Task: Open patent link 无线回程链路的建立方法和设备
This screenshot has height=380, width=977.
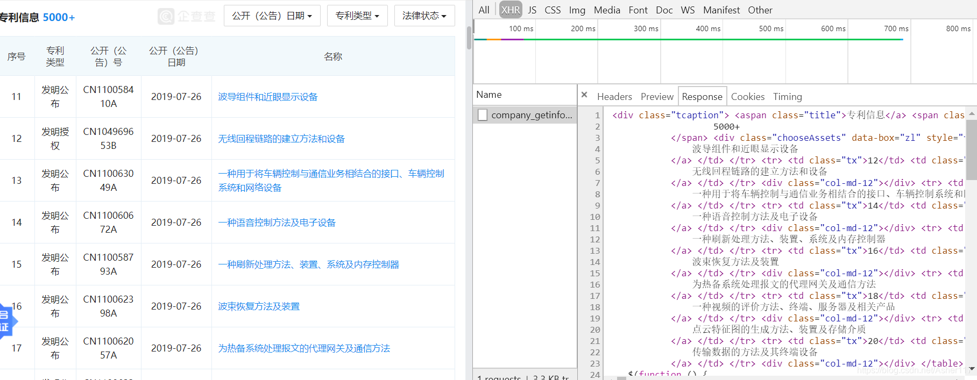Action: (x=281, y=139)
